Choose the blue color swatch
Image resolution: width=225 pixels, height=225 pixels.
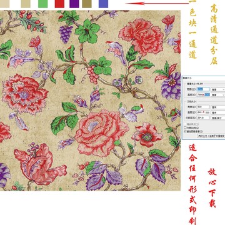pos(103,4)
